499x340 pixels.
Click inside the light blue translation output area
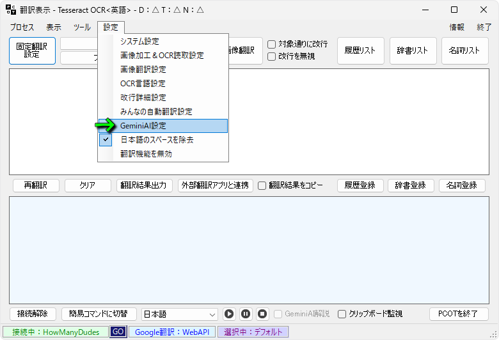249,249
